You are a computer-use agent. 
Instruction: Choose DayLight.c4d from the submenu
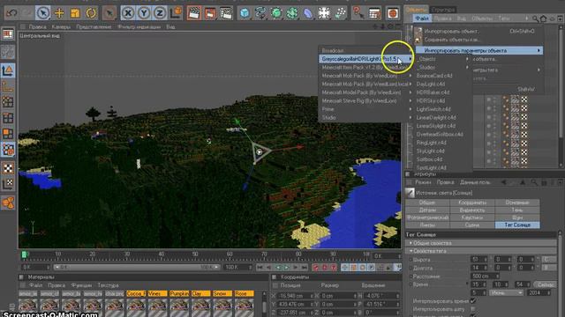coord(431,85)
